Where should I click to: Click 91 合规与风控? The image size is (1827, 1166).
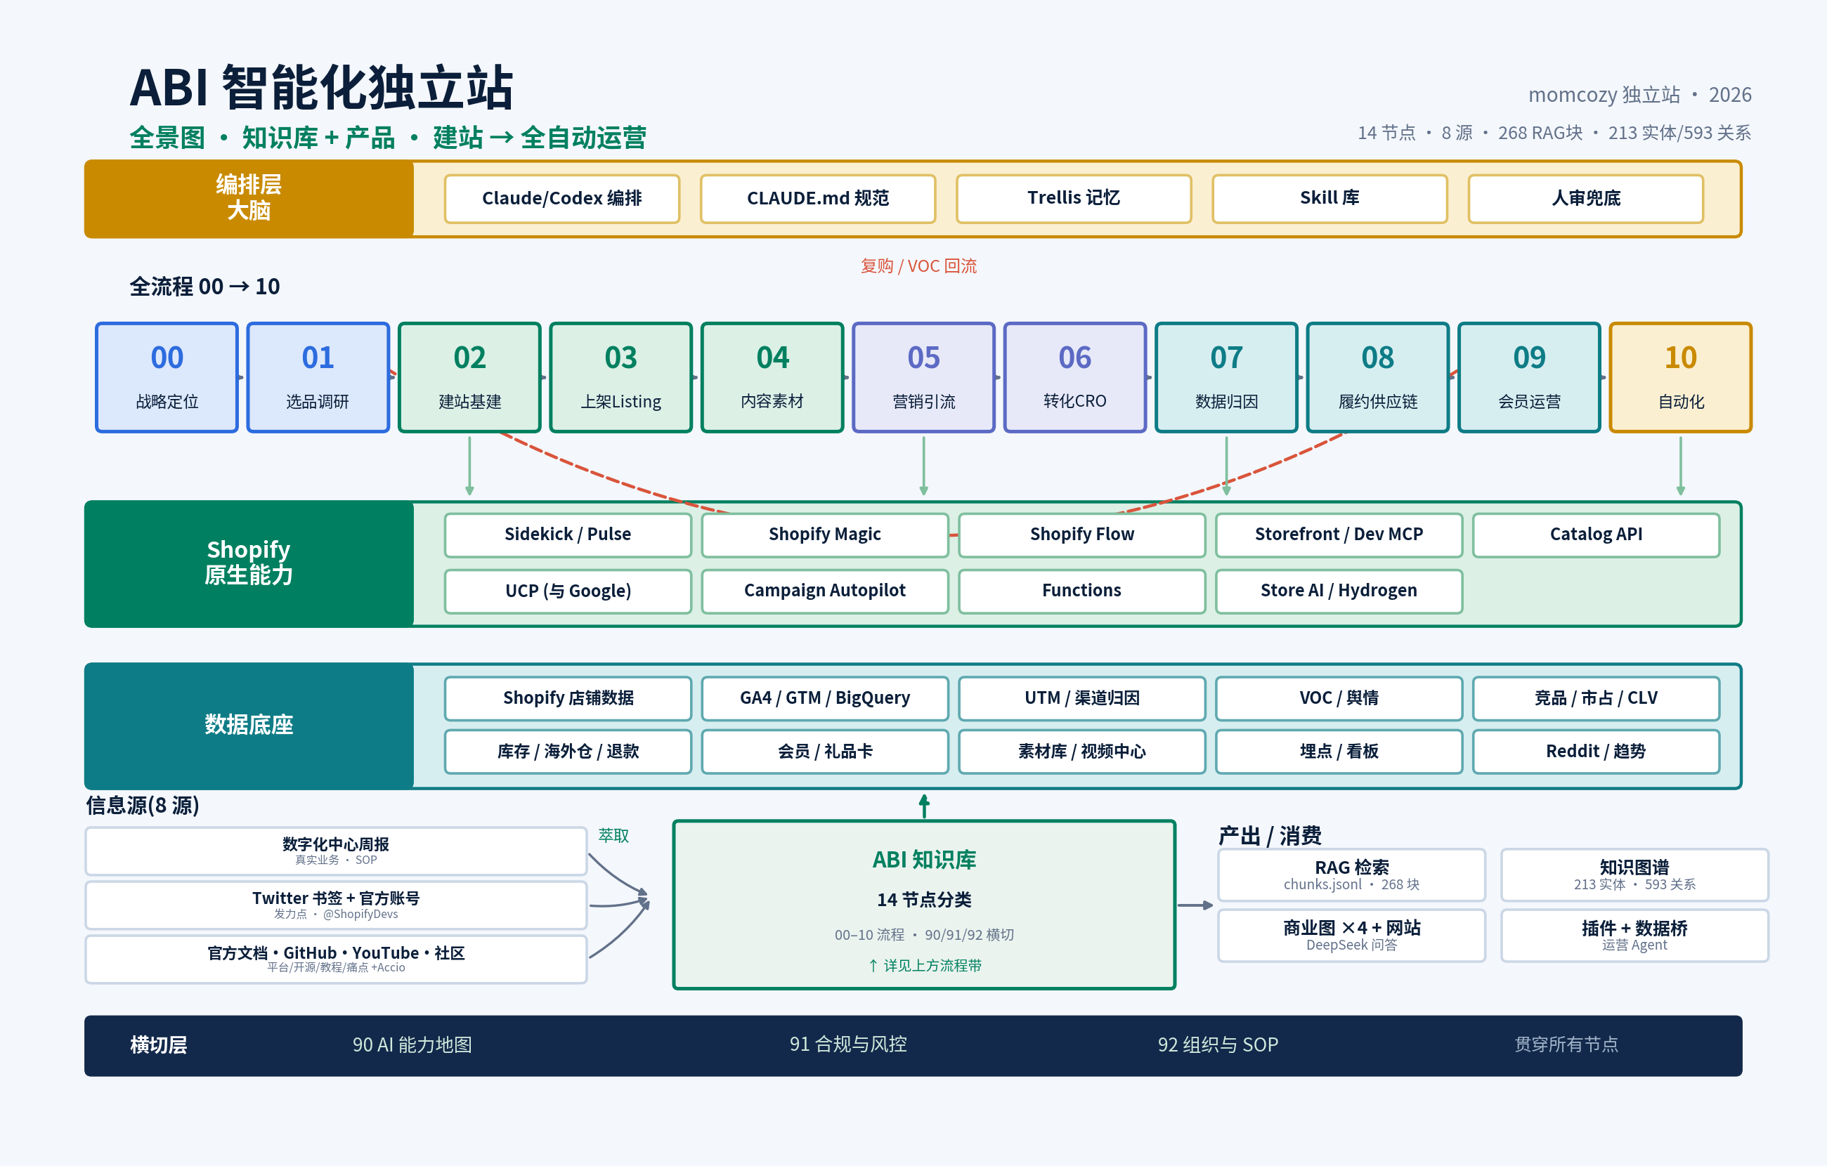click(848, 1045)
